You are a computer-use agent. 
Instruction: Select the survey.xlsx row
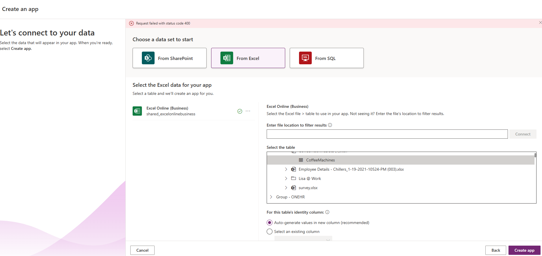(x=400, y=188)
